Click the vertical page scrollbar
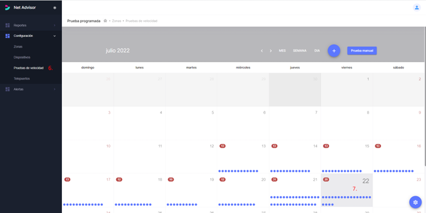 pyautogui.click(x=425, y=96)
